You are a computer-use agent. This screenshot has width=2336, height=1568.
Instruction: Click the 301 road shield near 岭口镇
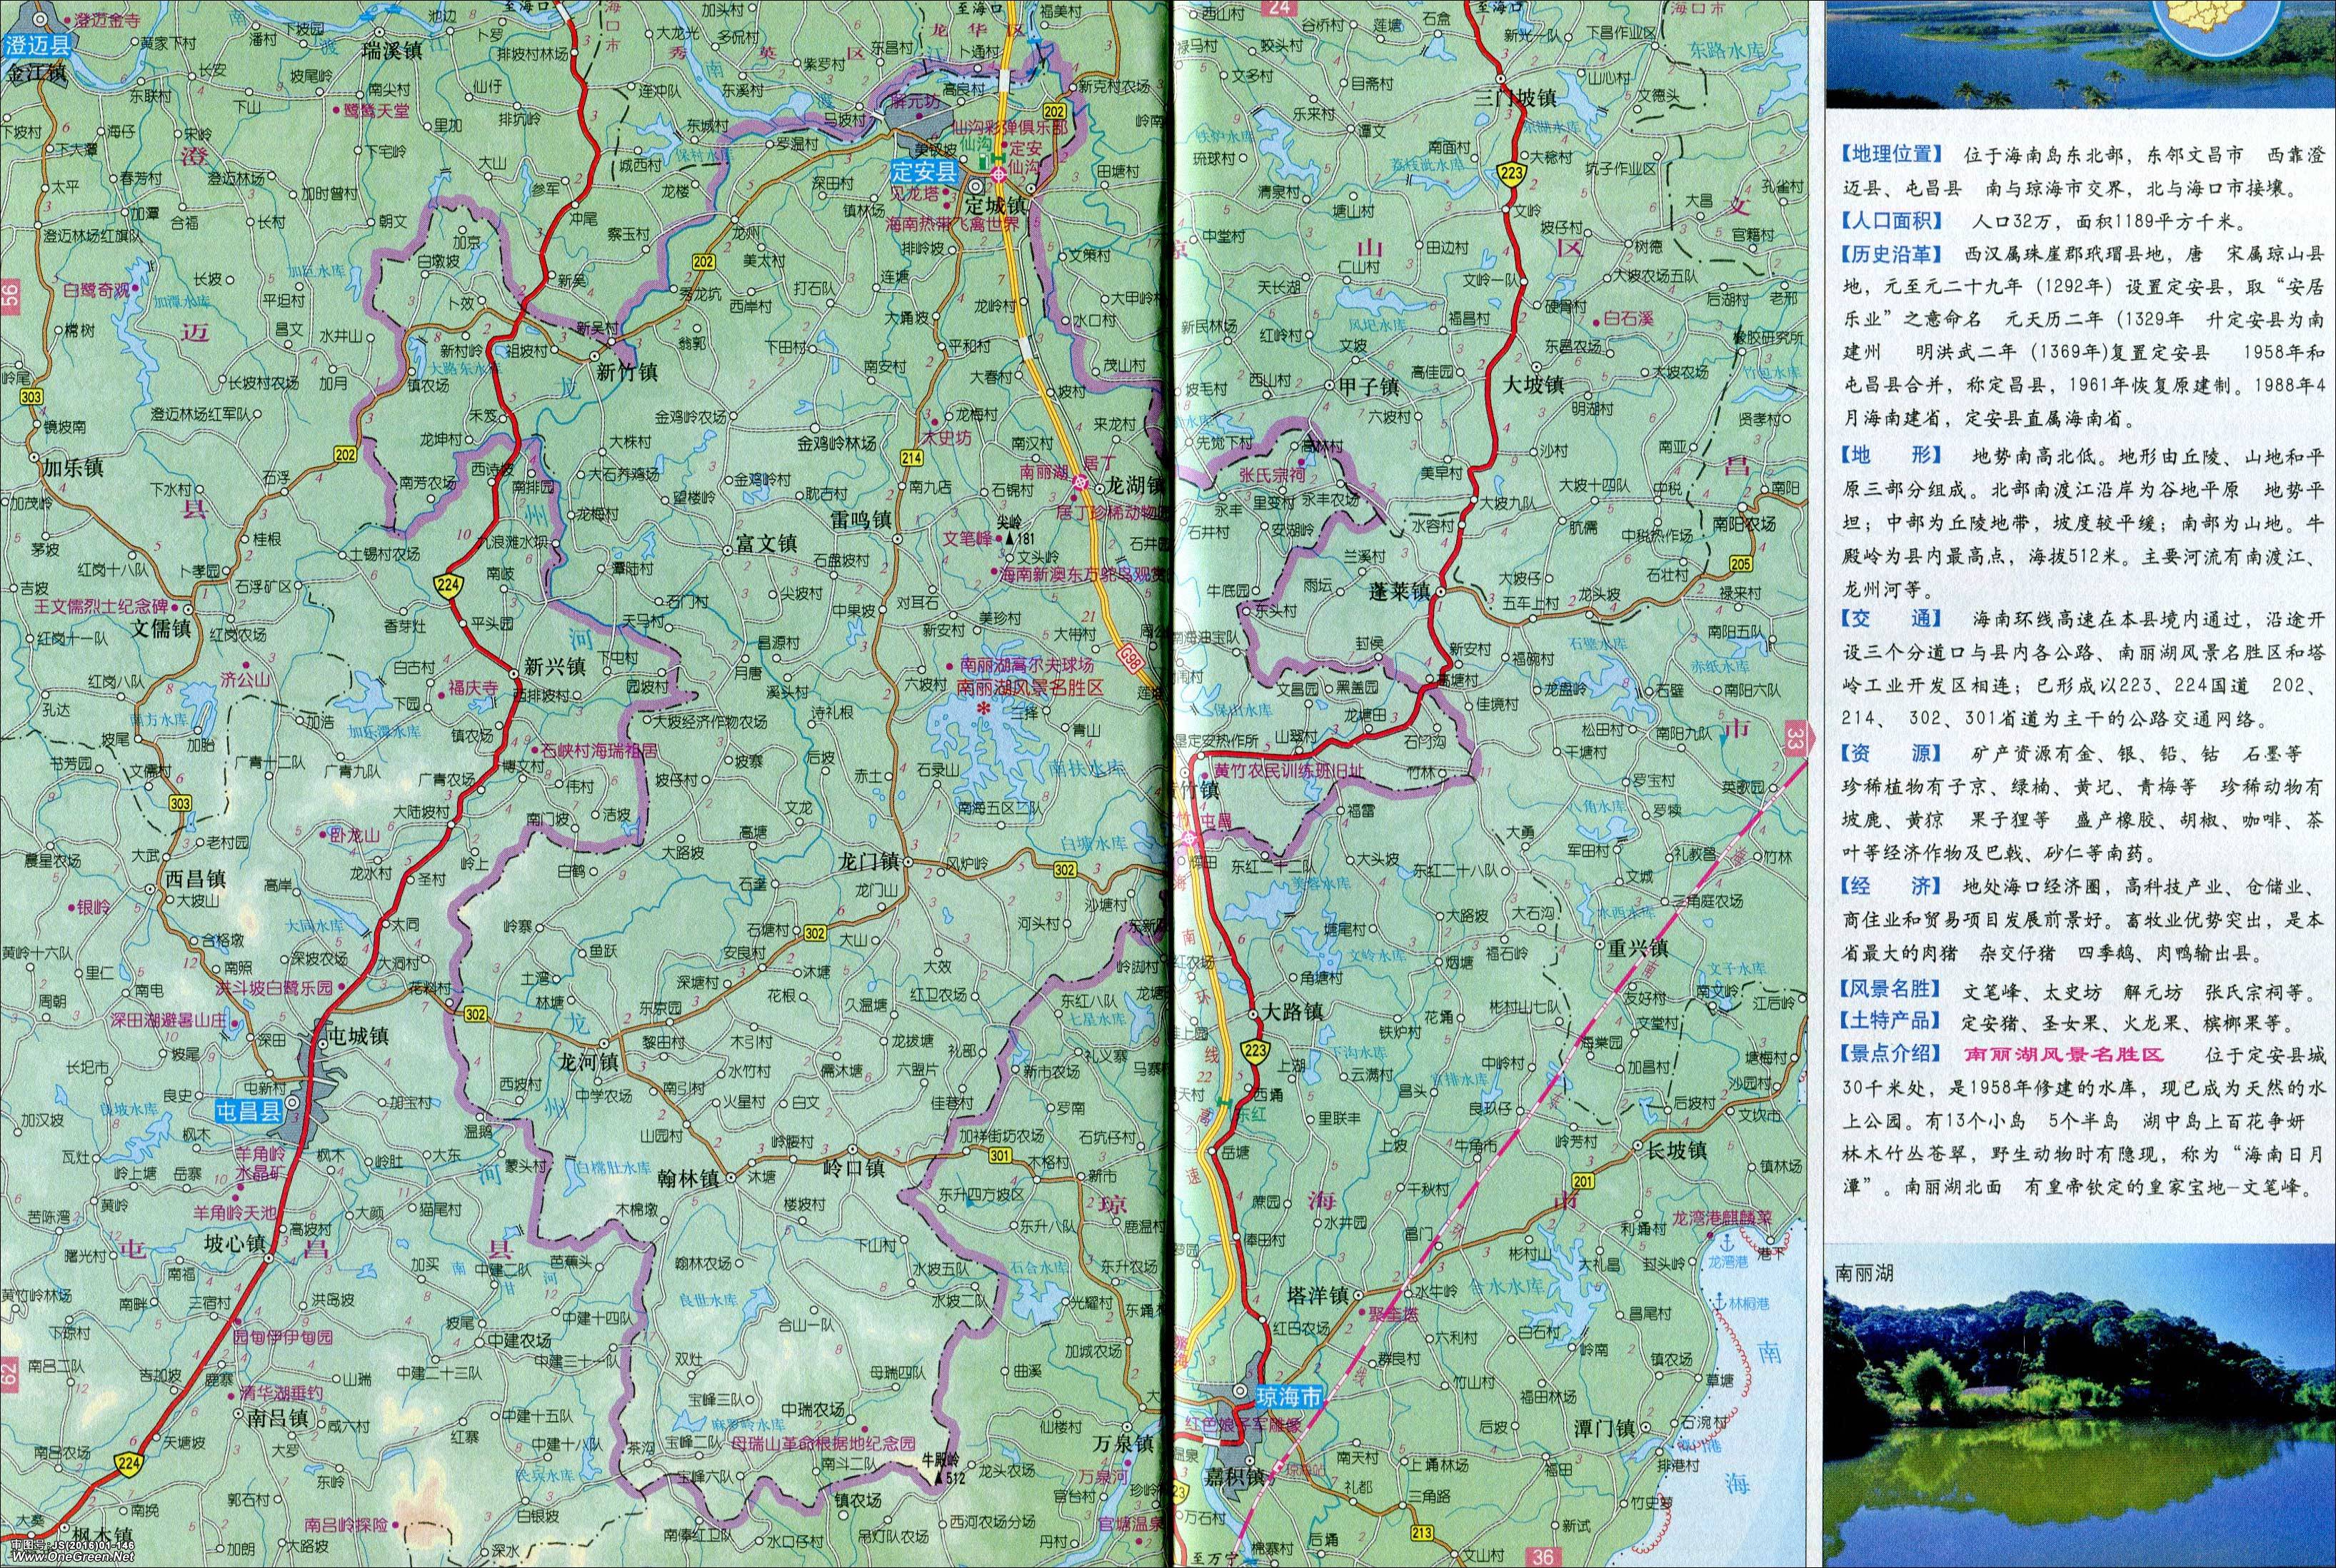pos(1001,1156)
